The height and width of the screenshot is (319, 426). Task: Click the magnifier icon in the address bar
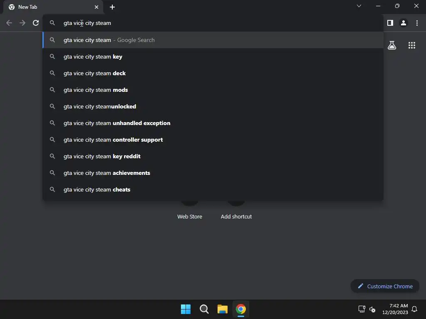tap(52, 23)
